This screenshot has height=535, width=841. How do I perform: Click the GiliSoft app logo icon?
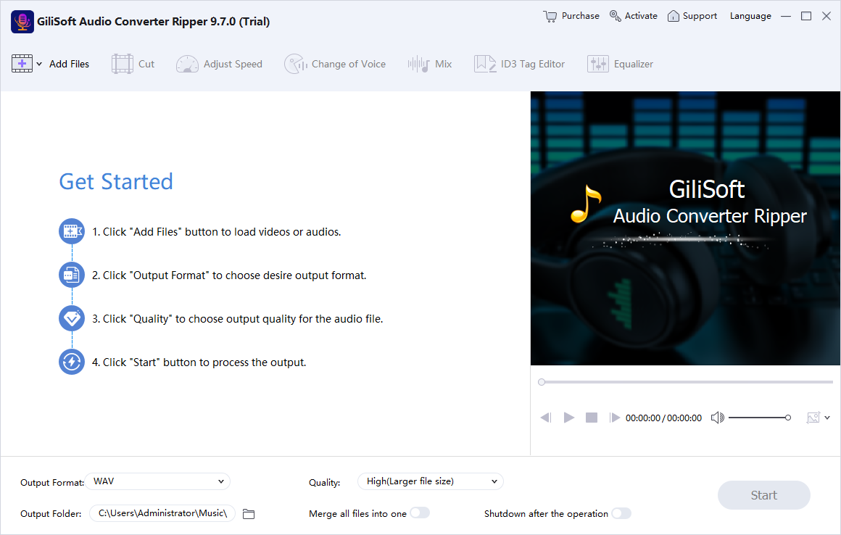pyautogui.click(x=22, y=22)
